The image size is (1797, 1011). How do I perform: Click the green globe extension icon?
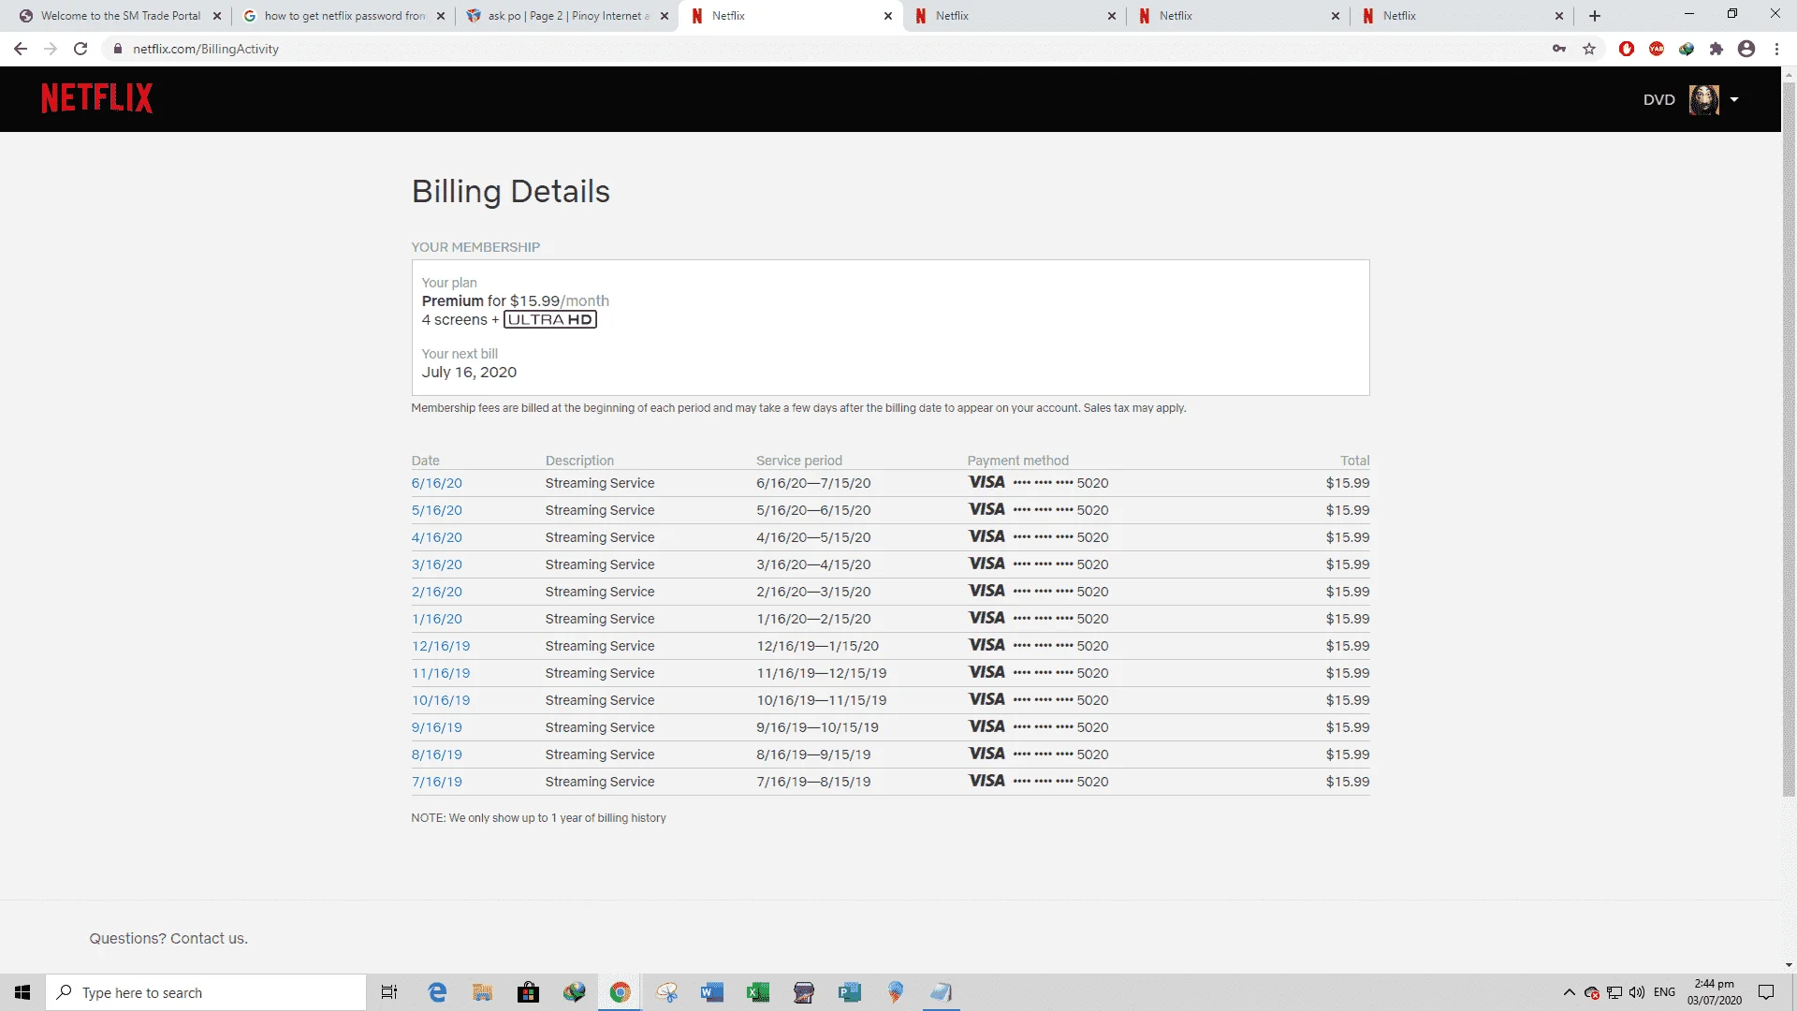pos(1687,49)
